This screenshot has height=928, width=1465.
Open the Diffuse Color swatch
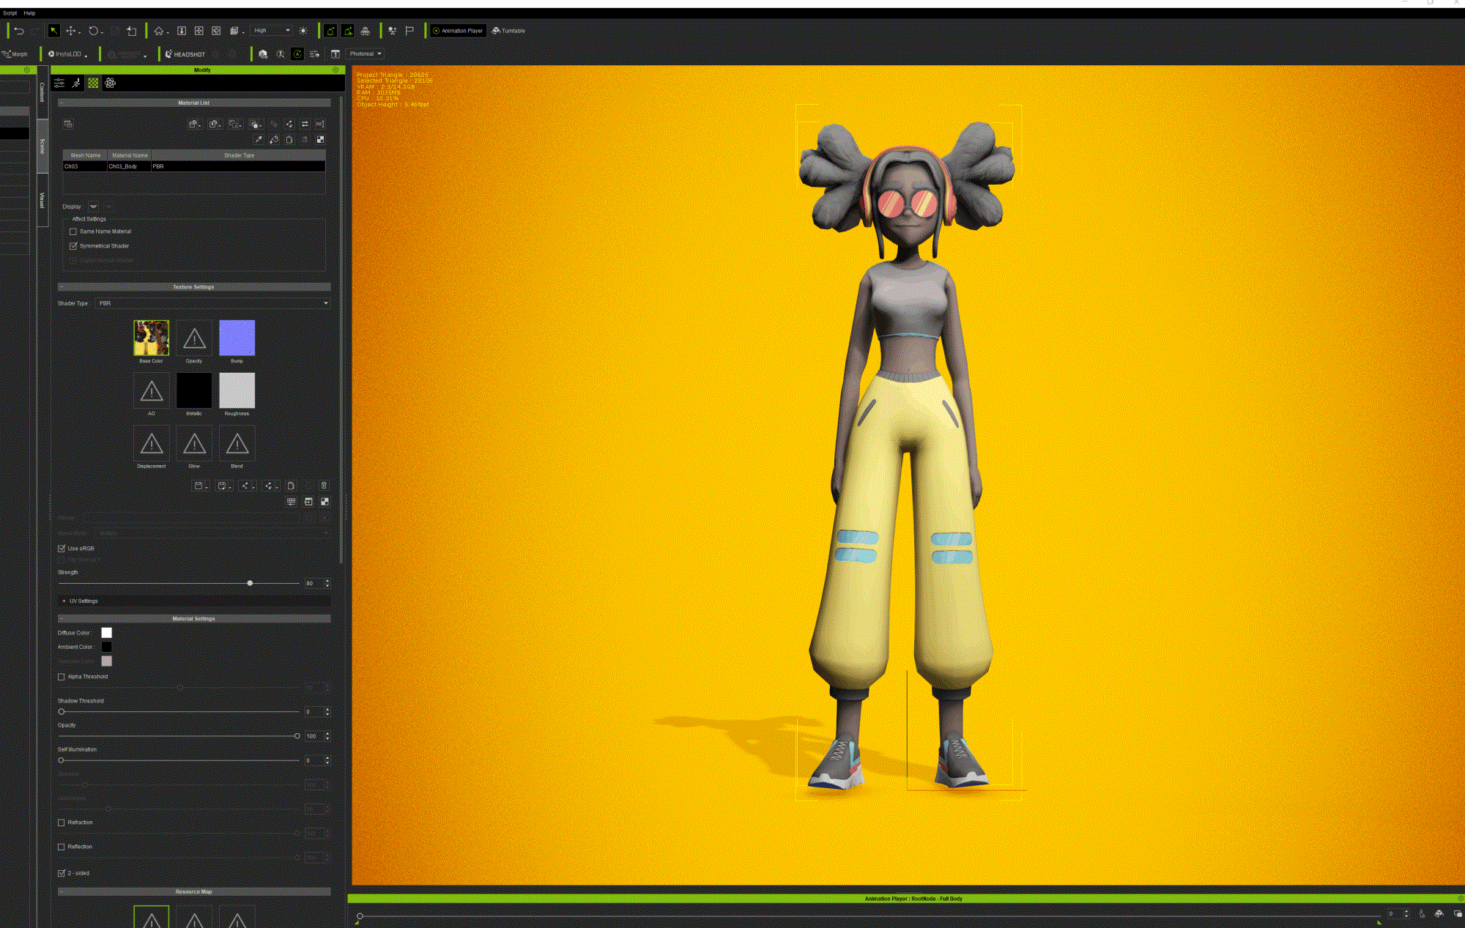click(106, 633)
